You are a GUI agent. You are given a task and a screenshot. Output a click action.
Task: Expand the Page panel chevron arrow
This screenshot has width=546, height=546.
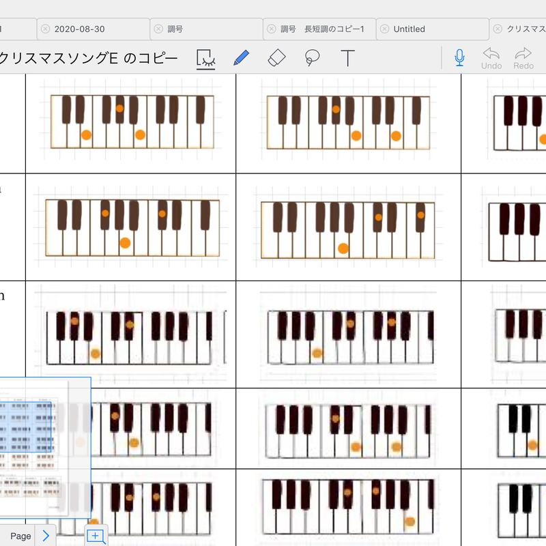pos(46,536)
